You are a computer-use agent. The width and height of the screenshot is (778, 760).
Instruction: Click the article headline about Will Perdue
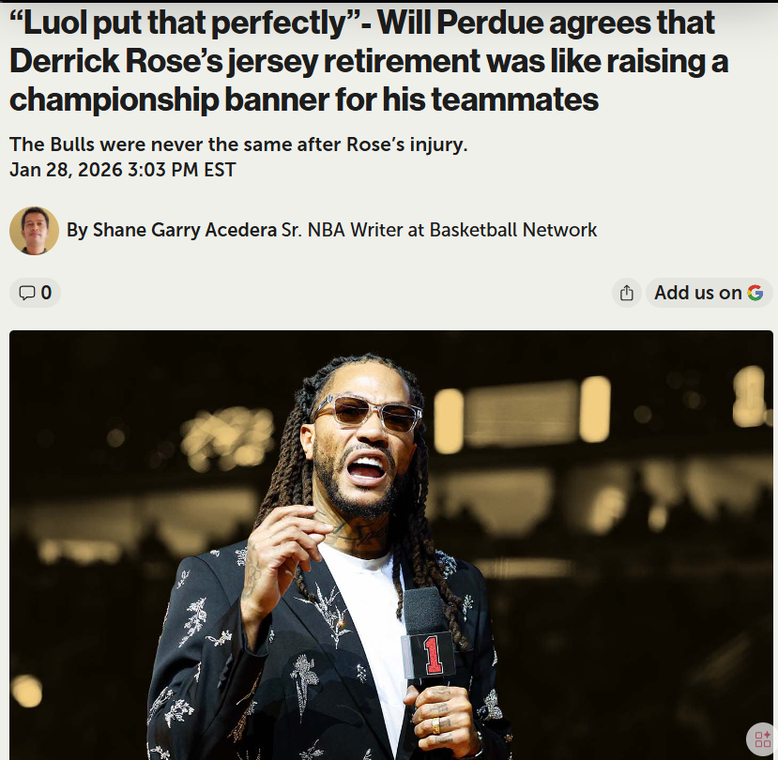click(369, 61)
